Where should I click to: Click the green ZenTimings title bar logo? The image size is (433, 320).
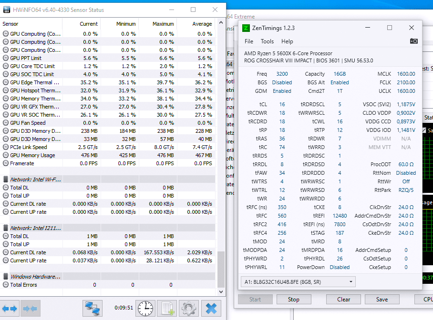pos(246,28)
